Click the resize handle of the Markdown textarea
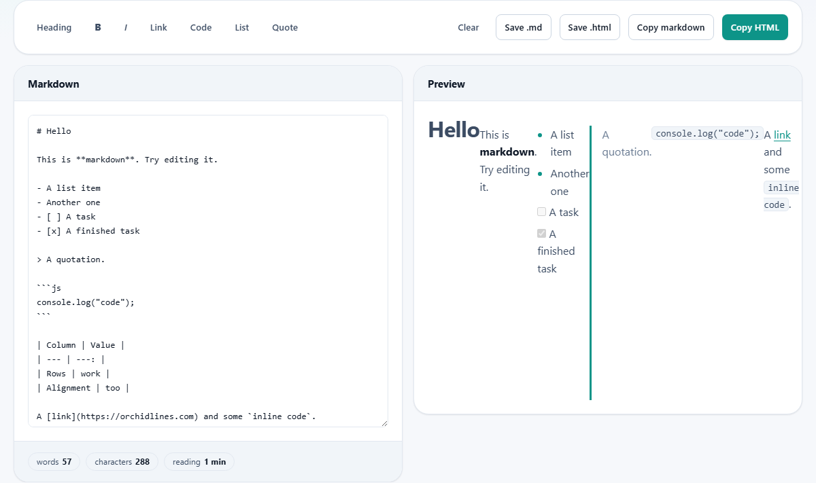 coord(384,423)
